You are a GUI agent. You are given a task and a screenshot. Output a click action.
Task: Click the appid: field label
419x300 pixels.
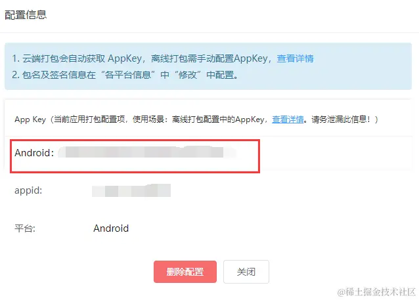click(x=28, y=190)
